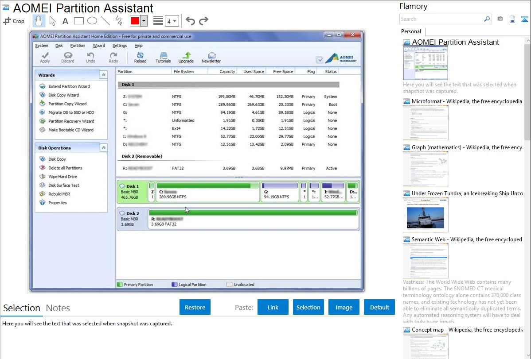Select the straight line tool
531x359 pixels.
coord(105,21)
